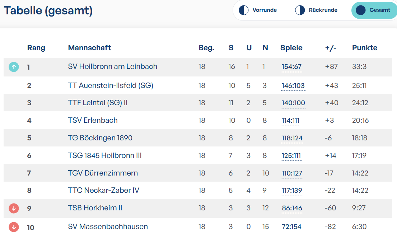This screenshot has width=397, height=238.
Task: Open games score 125:111 link
Action: (x=291, y=156)
